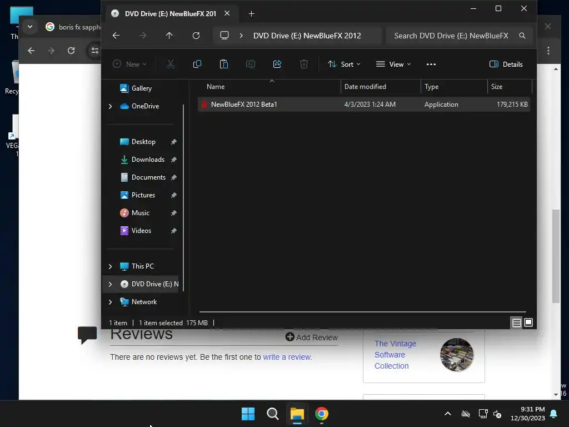This screenshot has width=569, height=427.
Task: Click write a review link
Action: tap(287, 357)
